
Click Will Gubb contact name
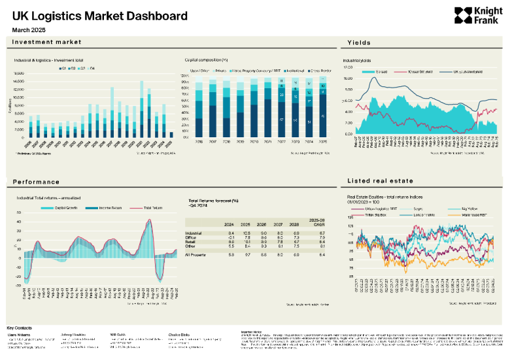(116, 333)
